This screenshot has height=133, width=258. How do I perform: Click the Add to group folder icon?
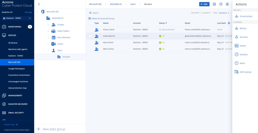point(236,72)
